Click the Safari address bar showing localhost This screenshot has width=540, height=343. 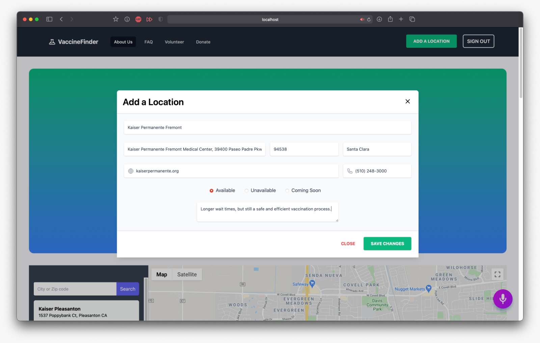pyautogui.click(x=270, y=20)
